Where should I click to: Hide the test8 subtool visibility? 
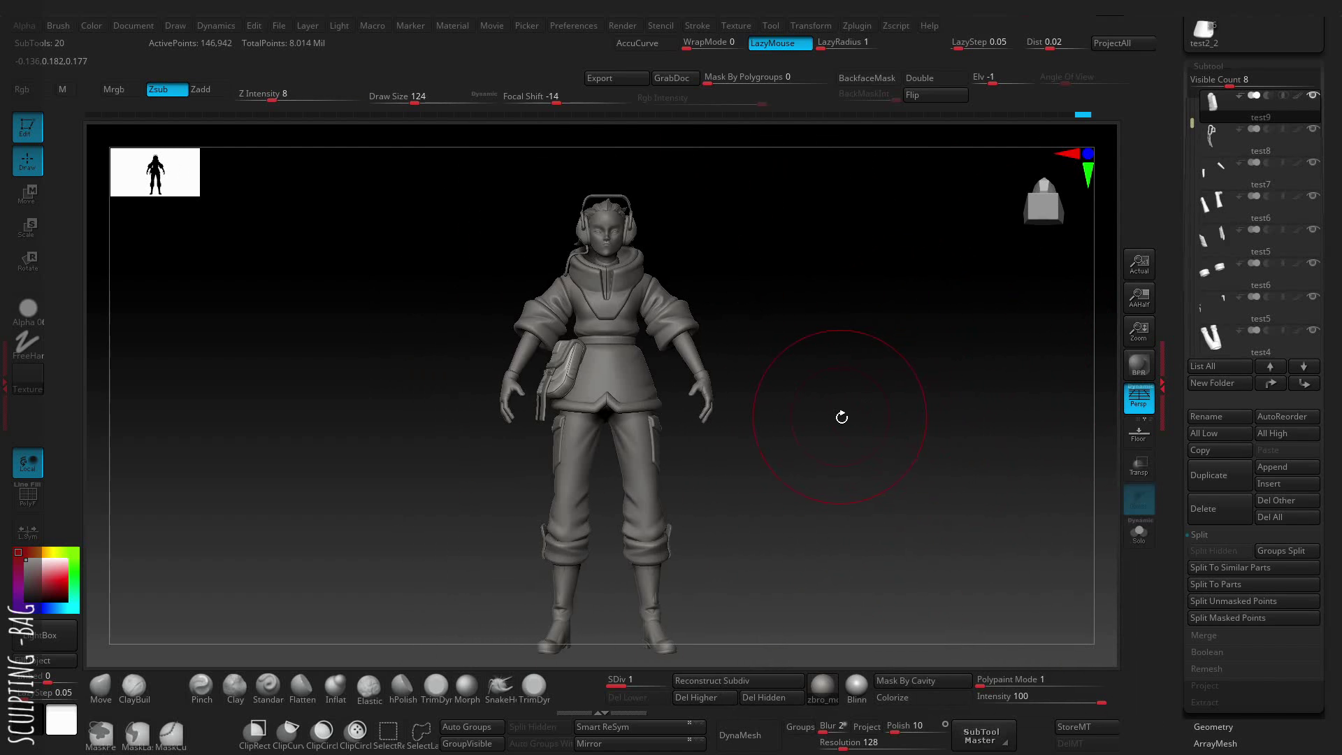[1313, 127]
